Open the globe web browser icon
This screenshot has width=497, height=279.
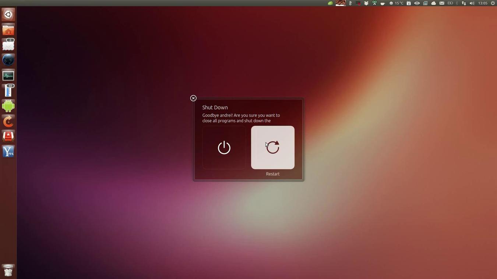coord(8,60)
